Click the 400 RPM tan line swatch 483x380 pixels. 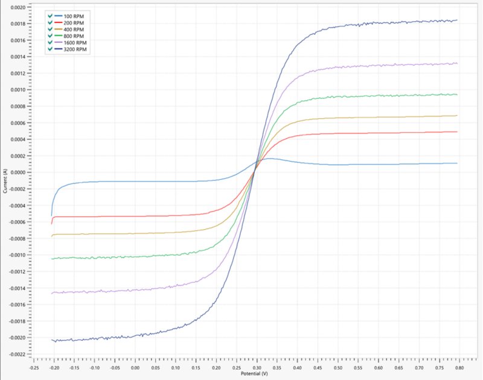tap(58, 29)
